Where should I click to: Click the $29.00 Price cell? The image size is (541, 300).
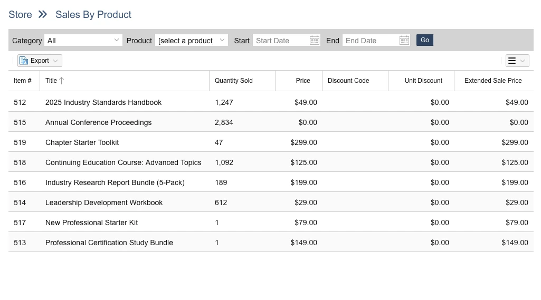(x=306, y=202)
